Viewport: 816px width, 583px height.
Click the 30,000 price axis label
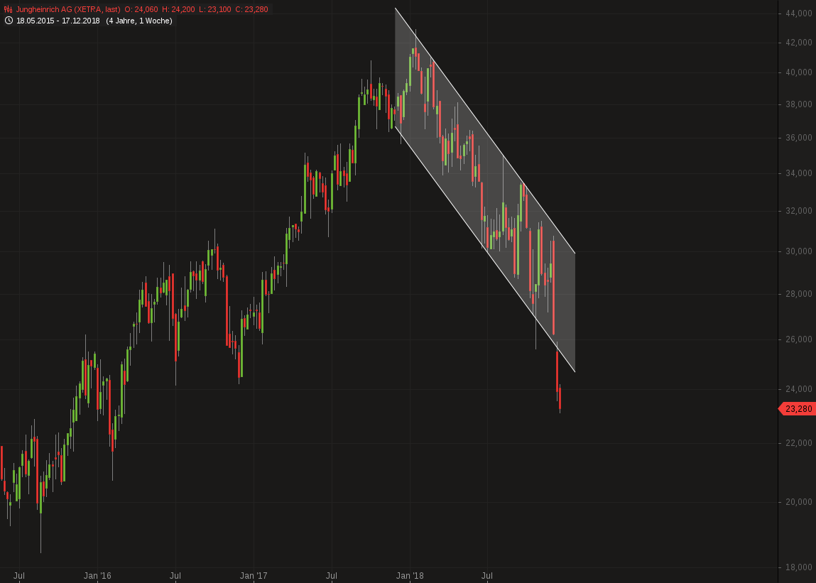[x=799, y=251]
